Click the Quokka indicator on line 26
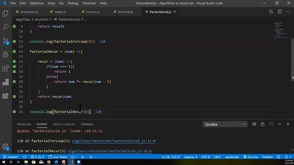Image resolution: width=294 pixels, height=165 pixels. point(14,112)
